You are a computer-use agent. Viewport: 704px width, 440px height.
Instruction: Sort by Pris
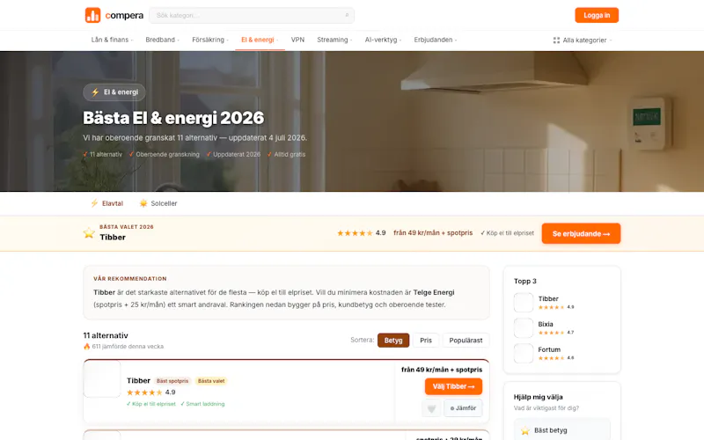[426, 341]
